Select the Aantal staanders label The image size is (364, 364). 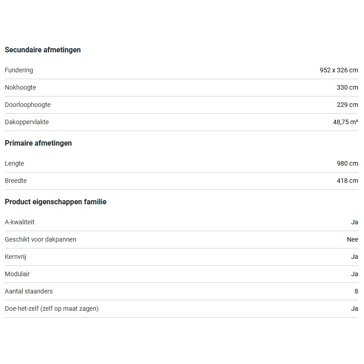tap(29, 292)
